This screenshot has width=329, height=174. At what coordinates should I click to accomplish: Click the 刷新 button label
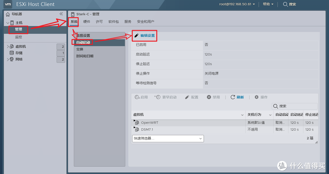pyautogui.click(x=240, y=97)
